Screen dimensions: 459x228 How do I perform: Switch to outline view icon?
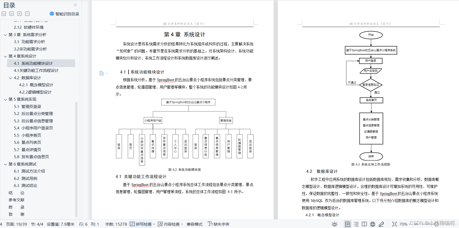click(356, 224)
